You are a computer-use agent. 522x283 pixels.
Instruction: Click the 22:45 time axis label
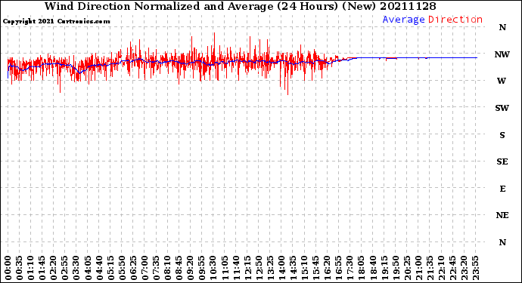(452, 269)
